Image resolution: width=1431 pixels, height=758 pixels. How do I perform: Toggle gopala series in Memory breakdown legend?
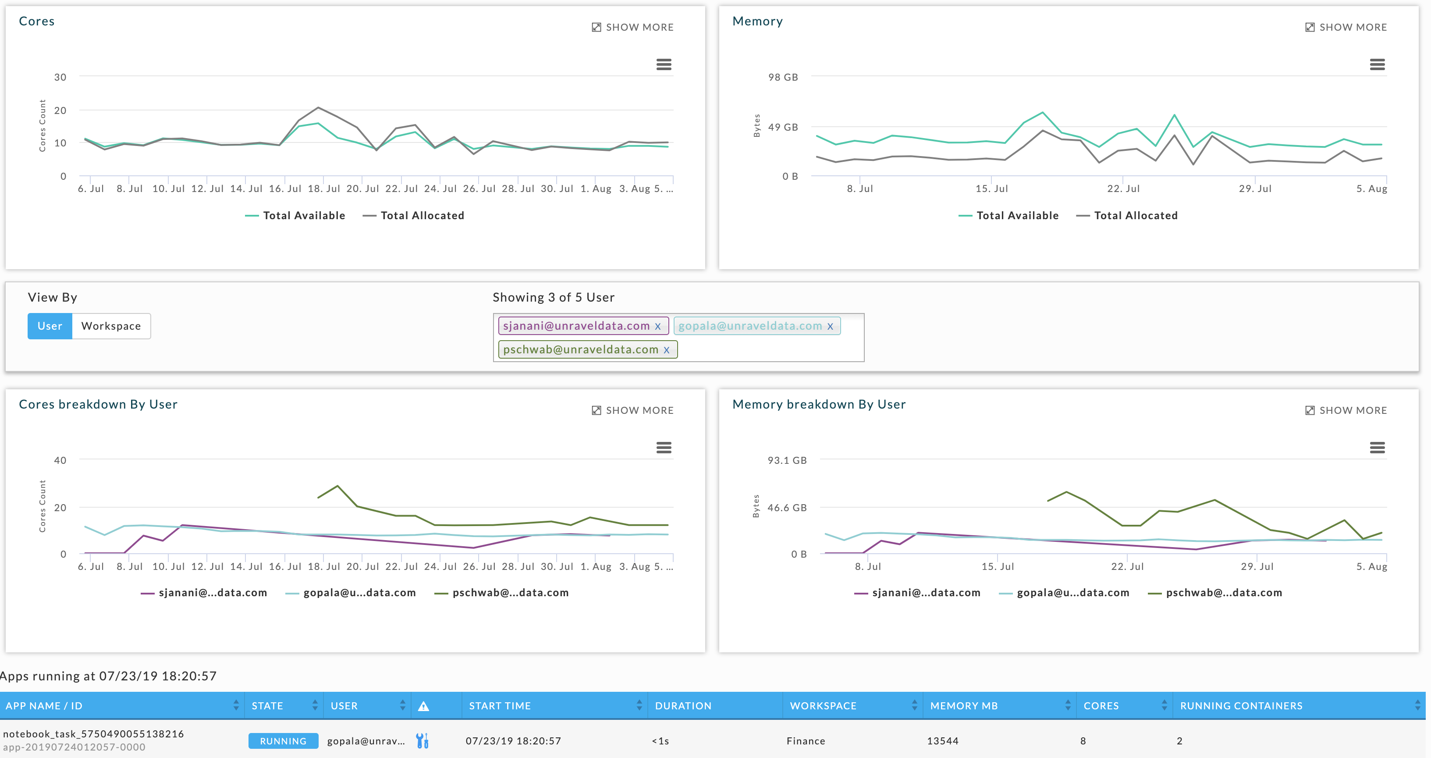(1064, 592)
